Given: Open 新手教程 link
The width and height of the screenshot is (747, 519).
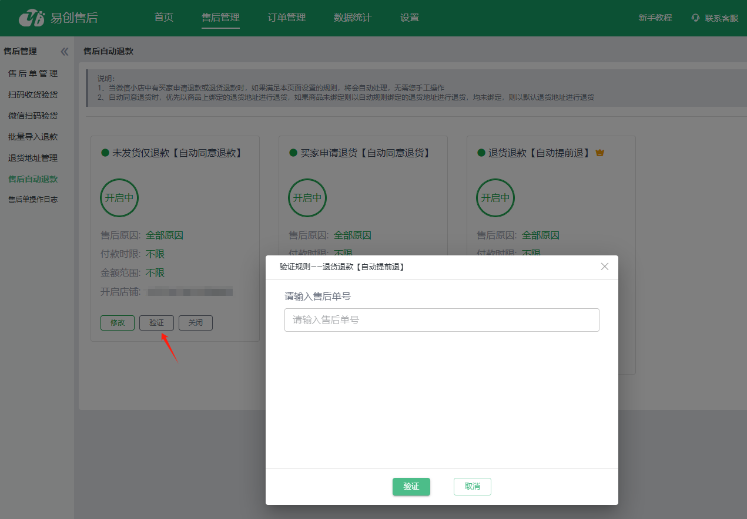Looking at the screenshot, I should coord(655,18).
